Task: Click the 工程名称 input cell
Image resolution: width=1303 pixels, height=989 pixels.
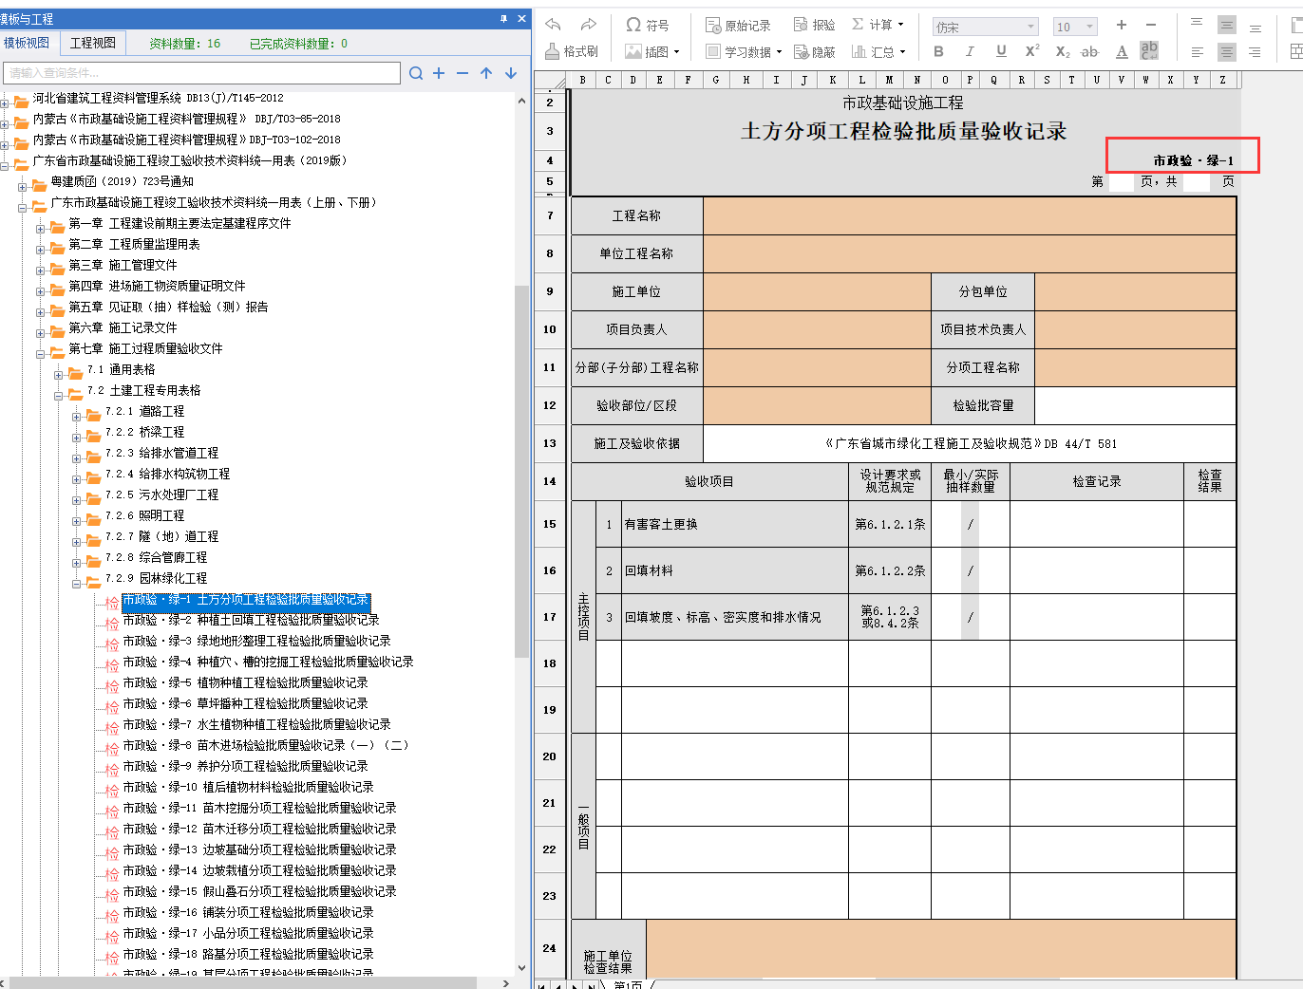Action: pyautogui.click(x=970, y=215)
